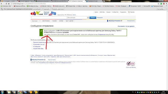Click the blue Поиск search button
The width and height of the screenshot is (168, 94).
(x=93, y=17)
